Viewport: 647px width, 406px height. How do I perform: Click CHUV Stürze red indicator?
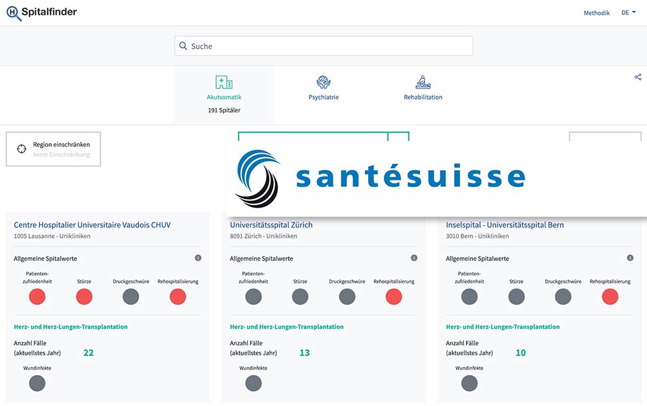coord(84,297)
